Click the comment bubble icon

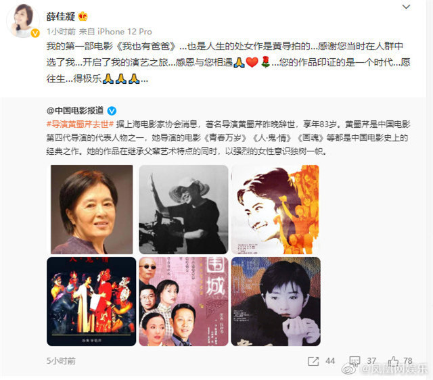click(x=355, y=361)
